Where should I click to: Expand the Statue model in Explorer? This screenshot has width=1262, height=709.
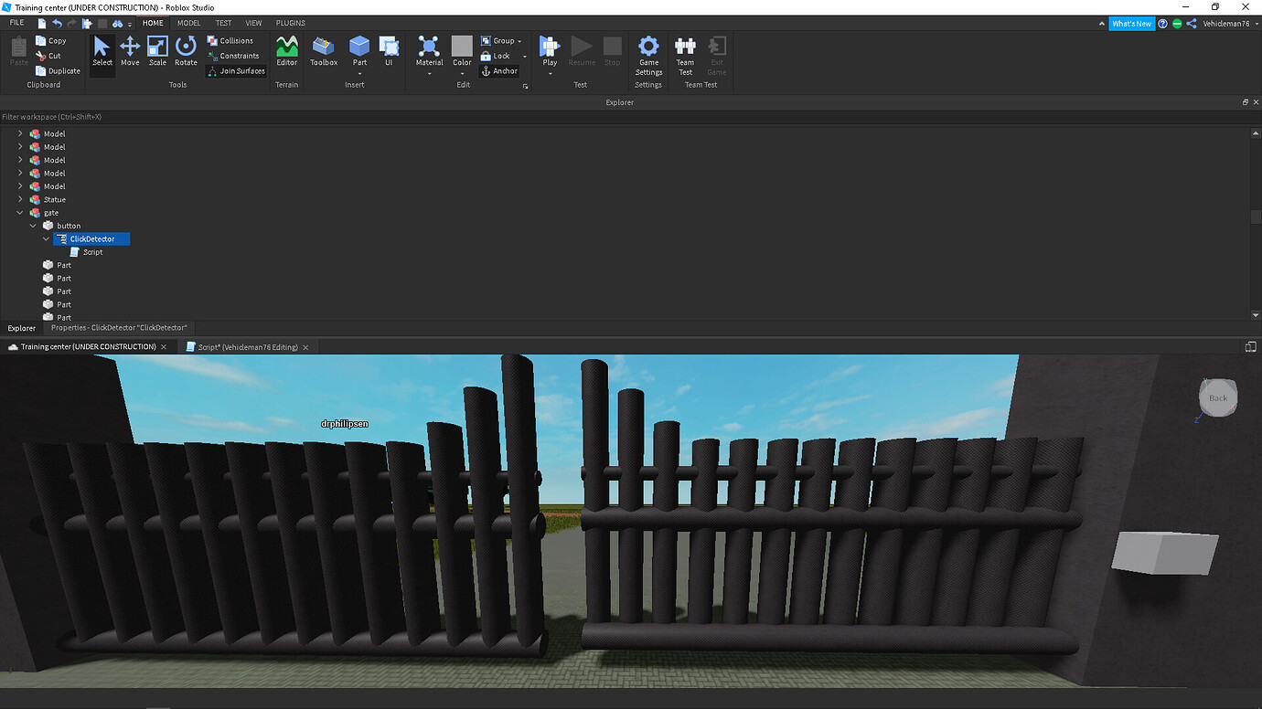tap(20, 199)
